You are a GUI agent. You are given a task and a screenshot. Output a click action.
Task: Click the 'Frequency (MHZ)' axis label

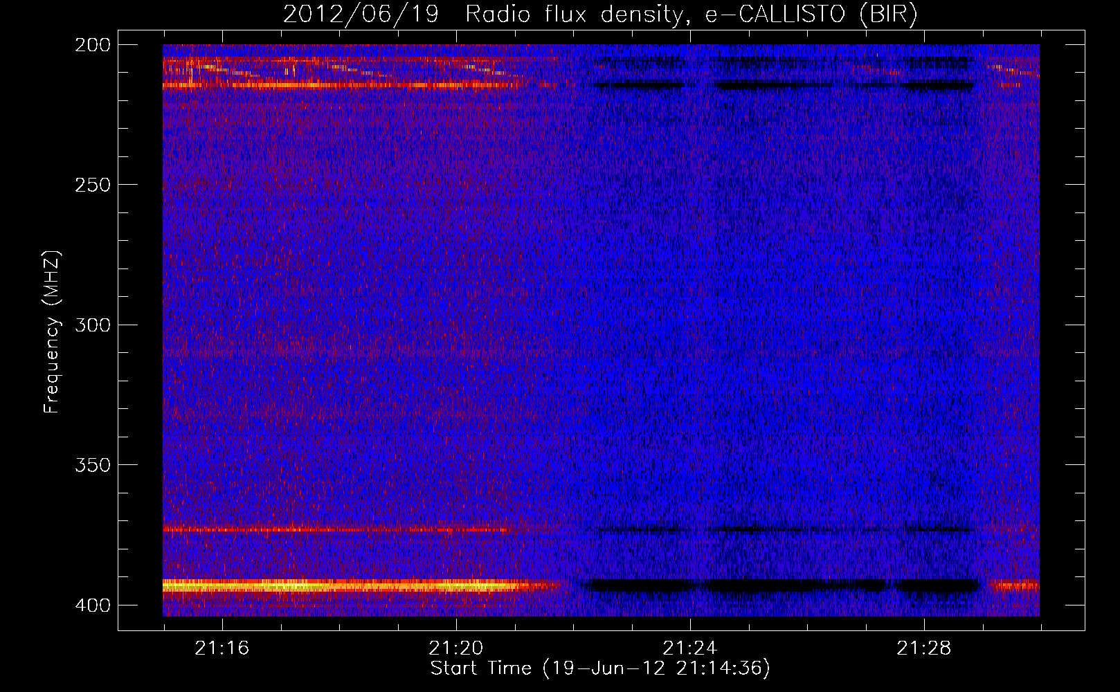pyautogui.click(x=52, y=332)
